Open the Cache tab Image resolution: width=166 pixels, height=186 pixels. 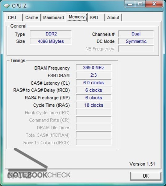[x=32, y=18]
